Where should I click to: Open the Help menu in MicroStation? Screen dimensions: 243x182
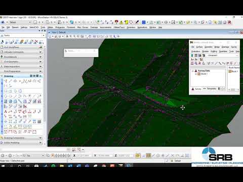[x=160, y=27]
